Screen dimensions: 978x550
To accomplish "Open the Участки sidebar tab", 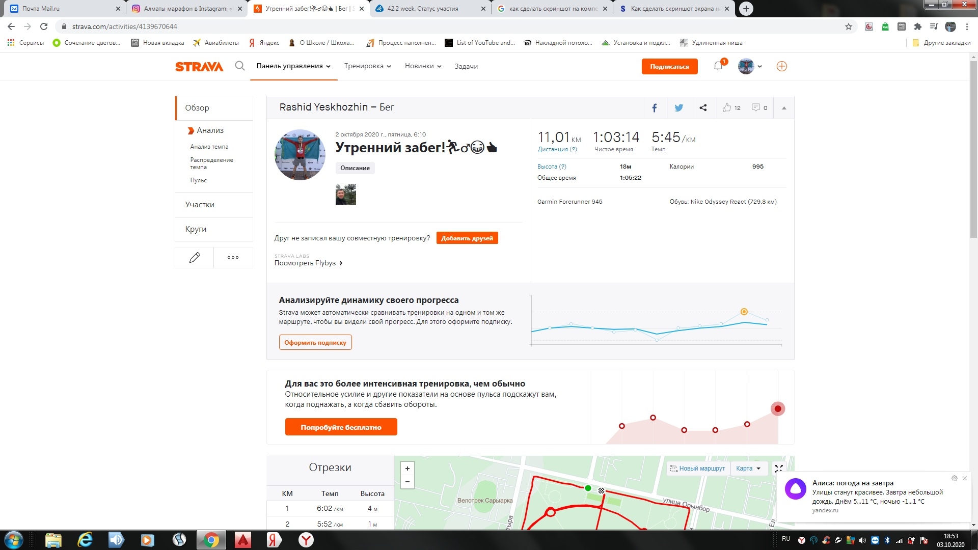I will click(200, 205).
